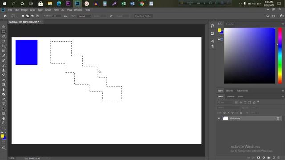The width and height of the screenshot is (285, 160).
Task: Select the Spot Healing Brush tool
Action: pyautogui.click(x=4, y=60)
